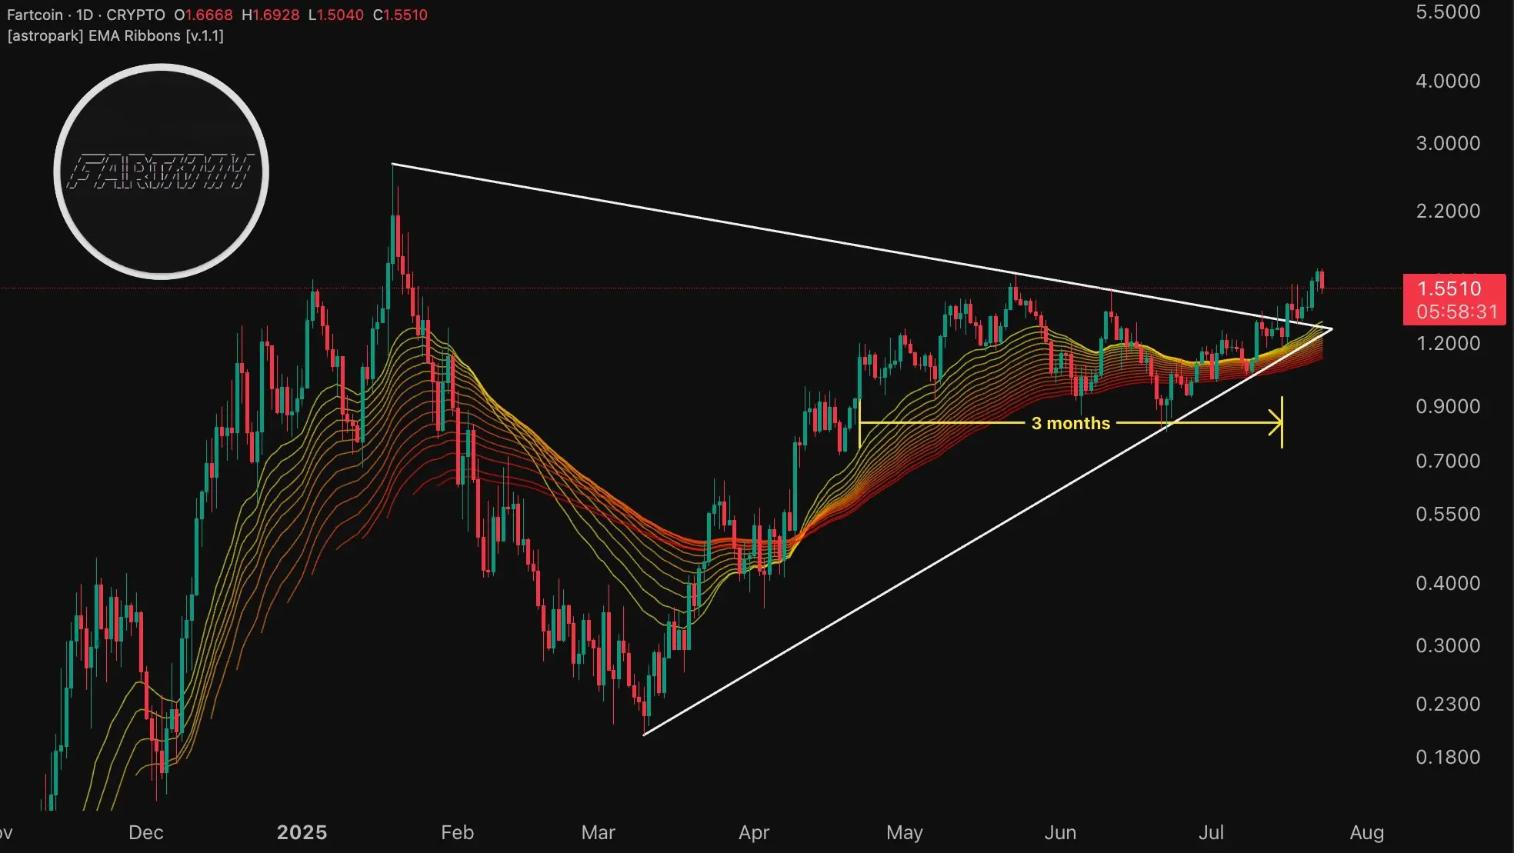Click the 0.1800 price axis label
Viewport: 1514px width, 853px height.
click(x=1448, y=757)
